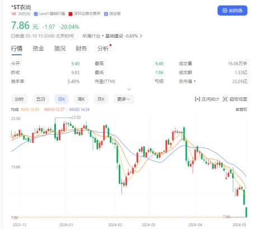Click the 7.86 low price marker on chart

226,217
